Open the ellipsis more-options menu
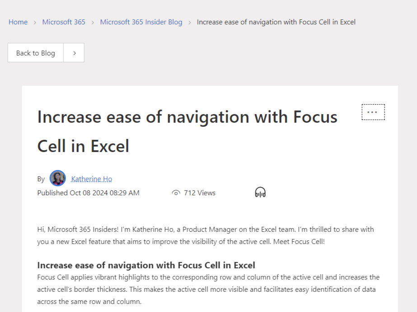This screenshot has width=417, height=312. 373,111
